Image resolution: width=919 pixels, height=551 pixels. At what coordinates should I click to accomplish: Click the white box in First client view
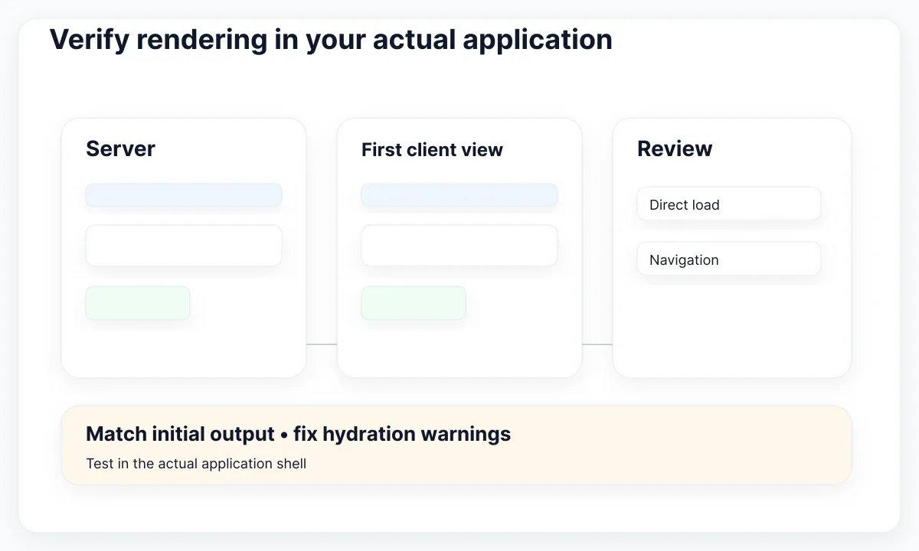click(x=459, y=246)
